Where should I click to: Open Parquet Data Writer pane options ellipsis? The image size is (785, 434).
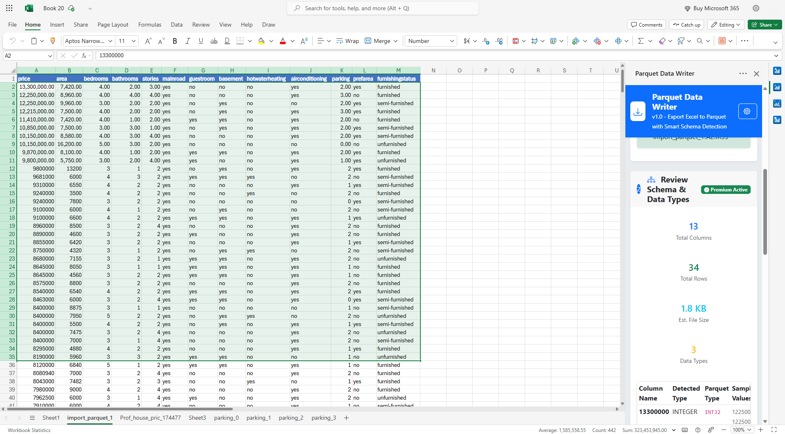coord(743,73)
